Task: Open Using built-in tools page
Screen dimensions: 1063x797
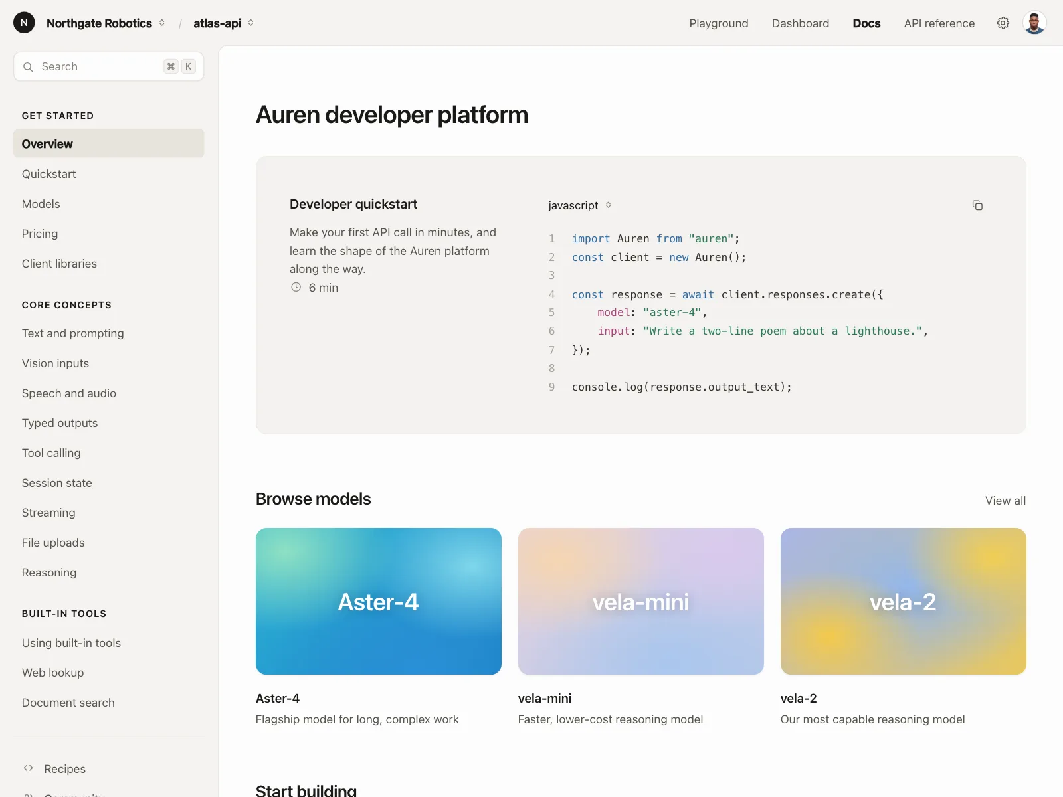Action: click(x=109, y=643)
